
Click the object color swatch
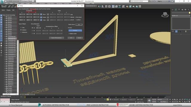click(190, 12)
